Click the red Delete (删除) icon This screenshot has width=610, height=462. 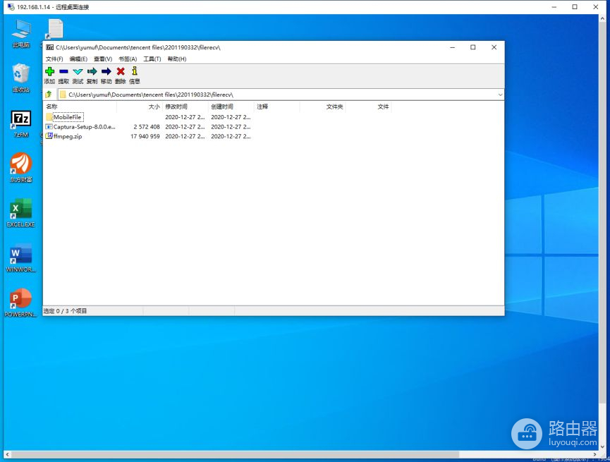pos(121,71)
